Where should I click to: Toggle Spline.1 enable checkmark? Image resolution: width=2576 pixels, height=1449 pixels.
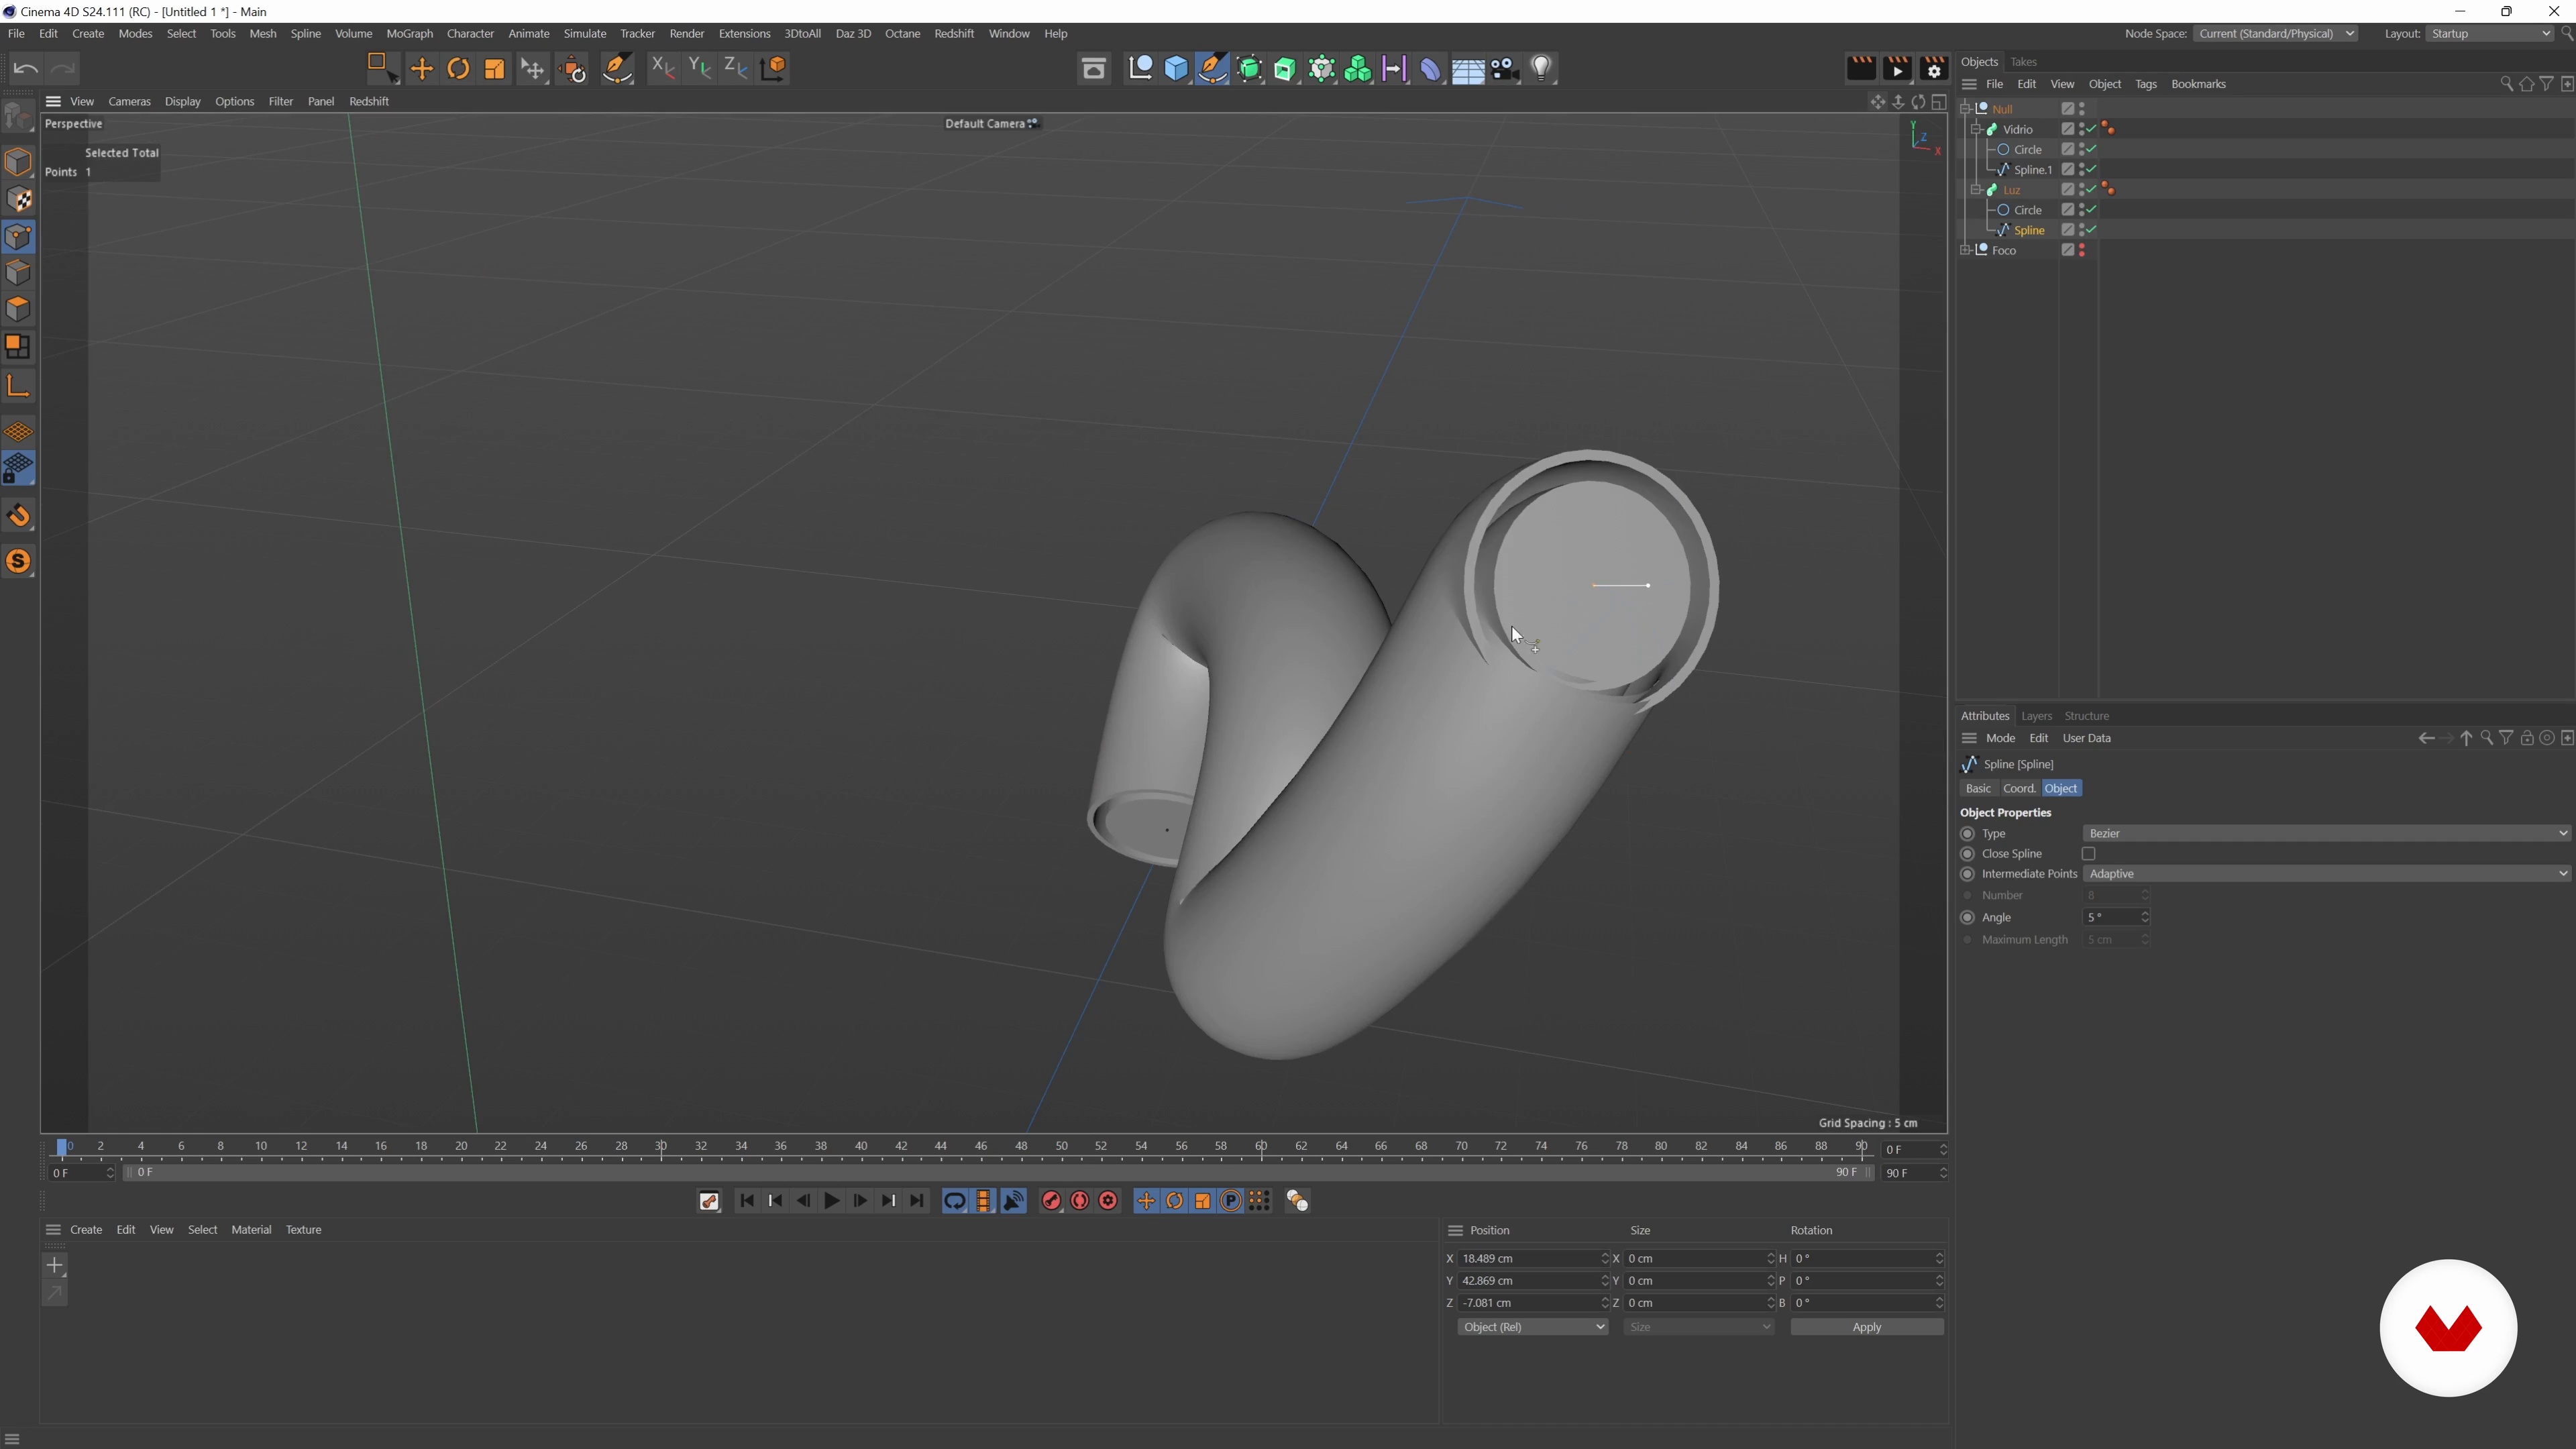(2091, 170)
